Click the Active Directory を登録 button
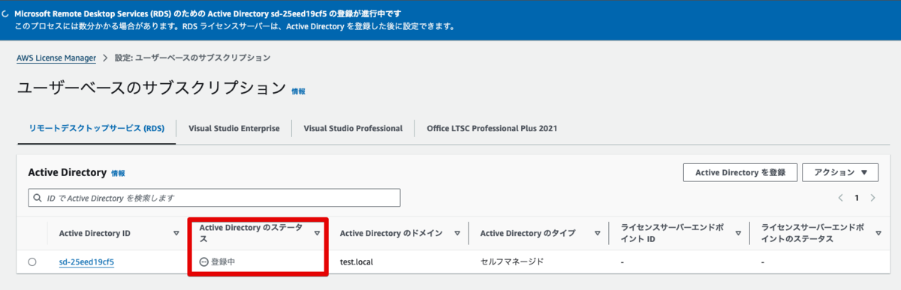Viewport: 901px width, 290px height. (740, 172)
